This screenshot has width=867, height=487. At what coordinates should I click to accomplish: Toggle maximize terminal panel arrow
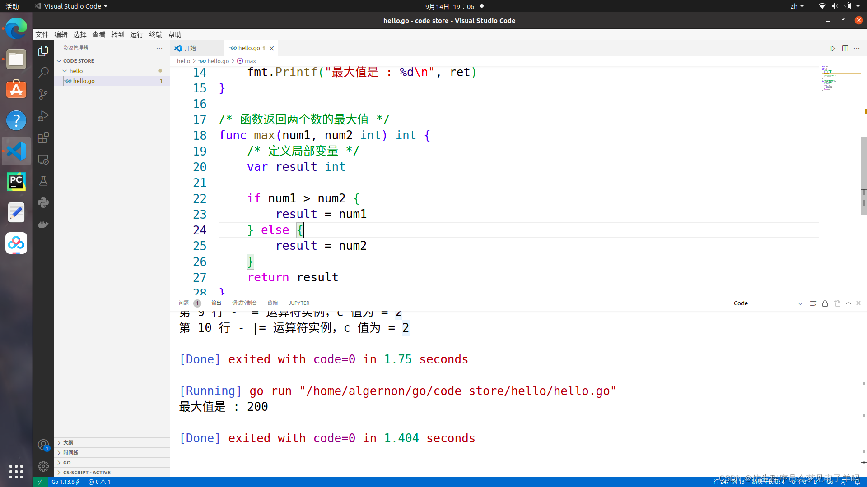pyautogui.click(x=848, y=303)
